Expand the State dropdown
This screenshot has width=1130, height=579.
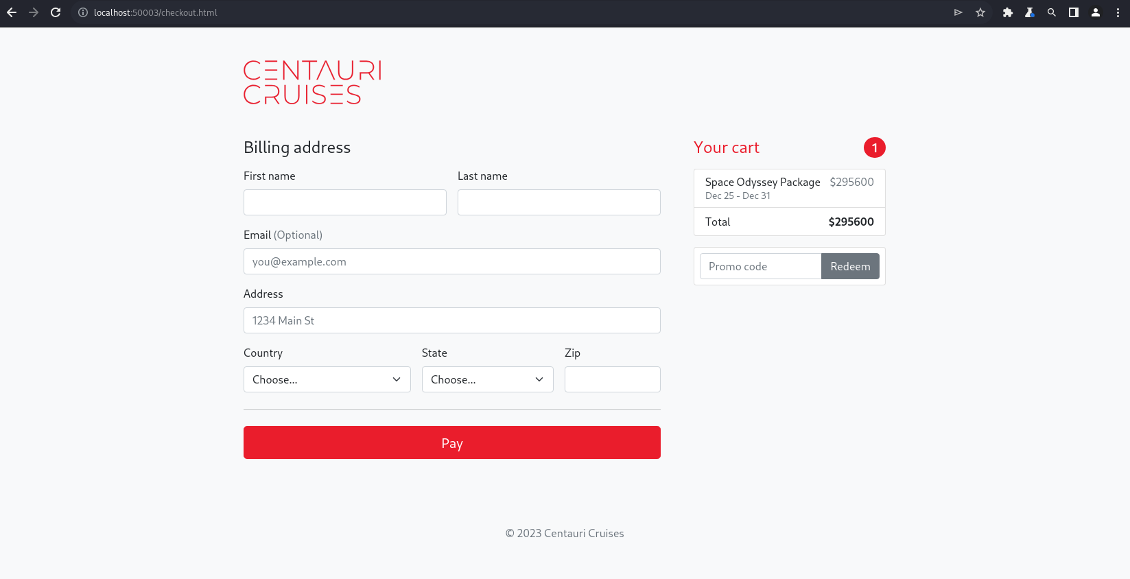tap(487, 379)
